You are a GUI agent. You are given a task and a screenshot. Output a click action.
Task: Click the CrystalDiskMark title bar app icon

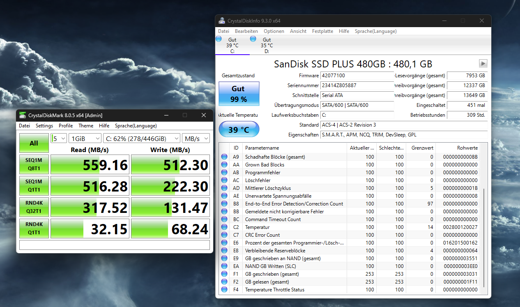coord(23,115)
